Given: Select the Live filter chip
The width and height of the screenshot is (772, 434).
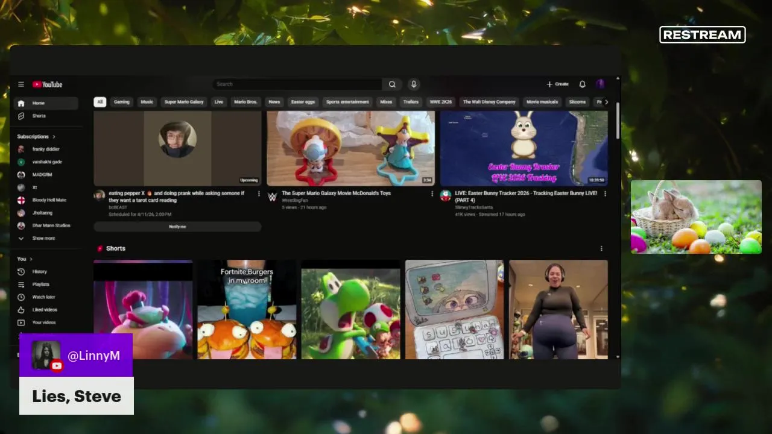Looking at the screenshot, I should [219, 102].
